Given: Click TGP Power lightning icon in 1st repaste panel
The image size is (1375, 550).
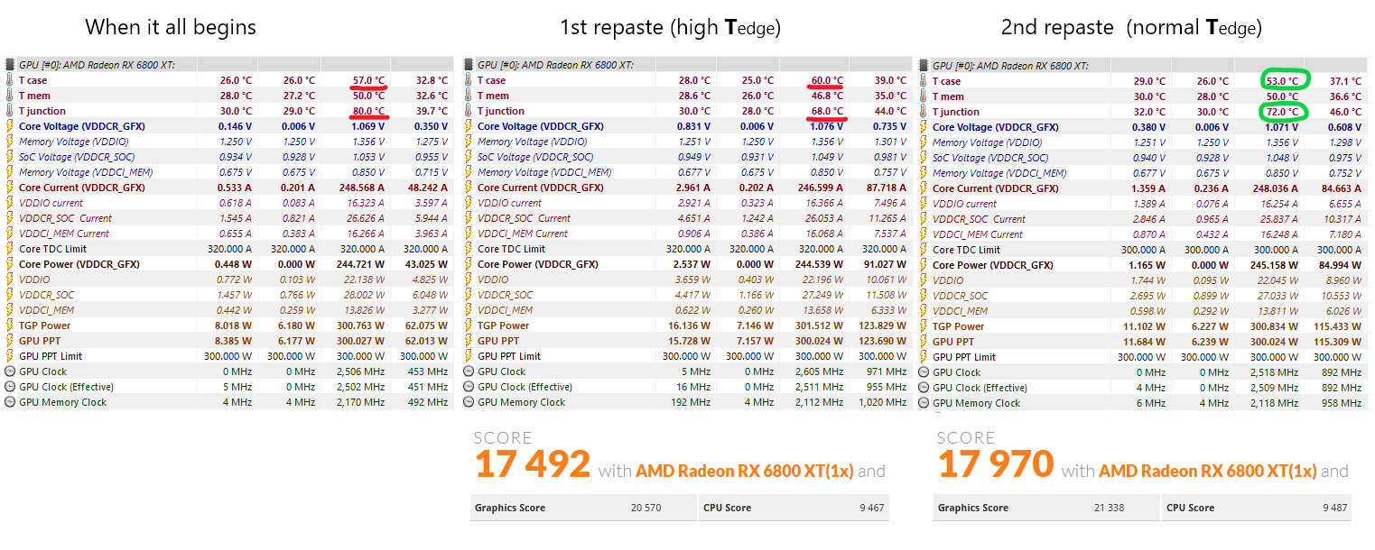Looking at the screenshot, I should click(469, 325).
